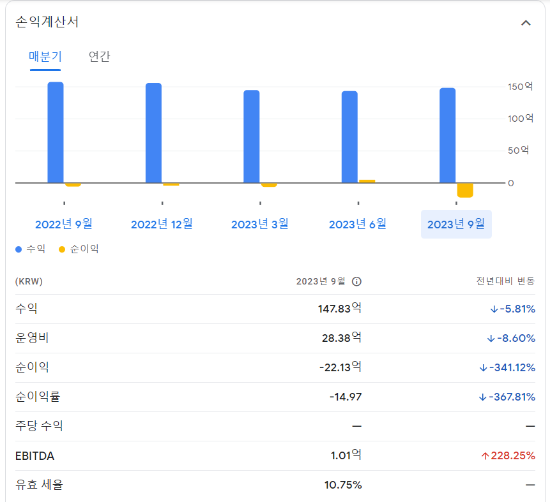Click the 손익계산서 section title
This screenshot has width=550, height=502.
point(47,22)
